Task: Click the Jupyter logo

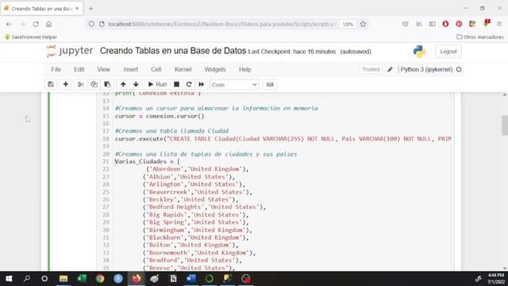Action: 70,51
